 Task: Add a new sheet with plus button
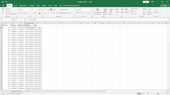coord(28,91)
